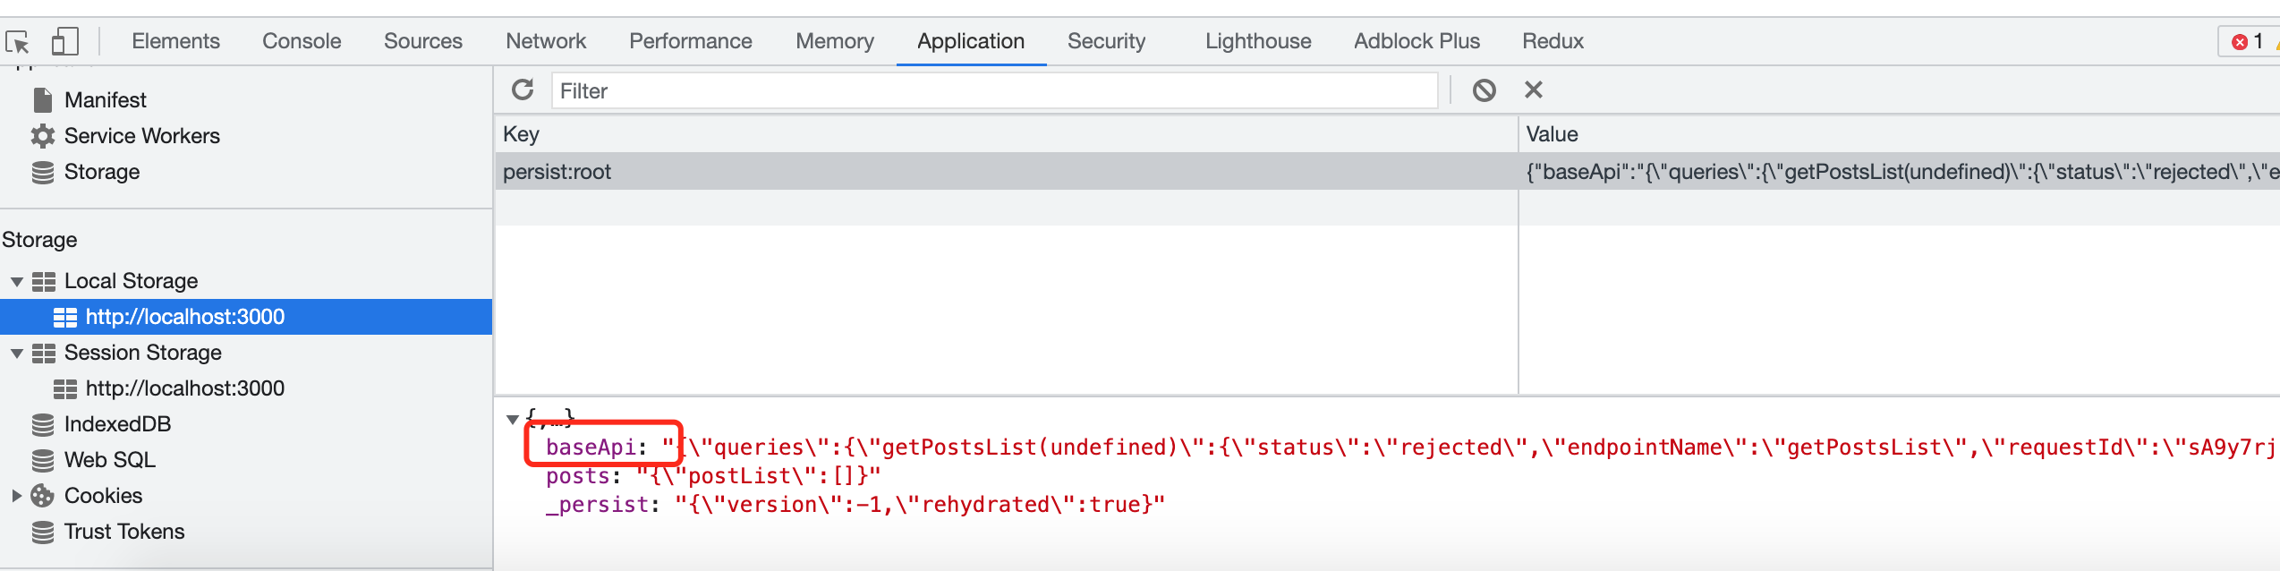Click the delete selected X icon
2280x571 pixels.
pyautogui.click(x=1534, y=89)
